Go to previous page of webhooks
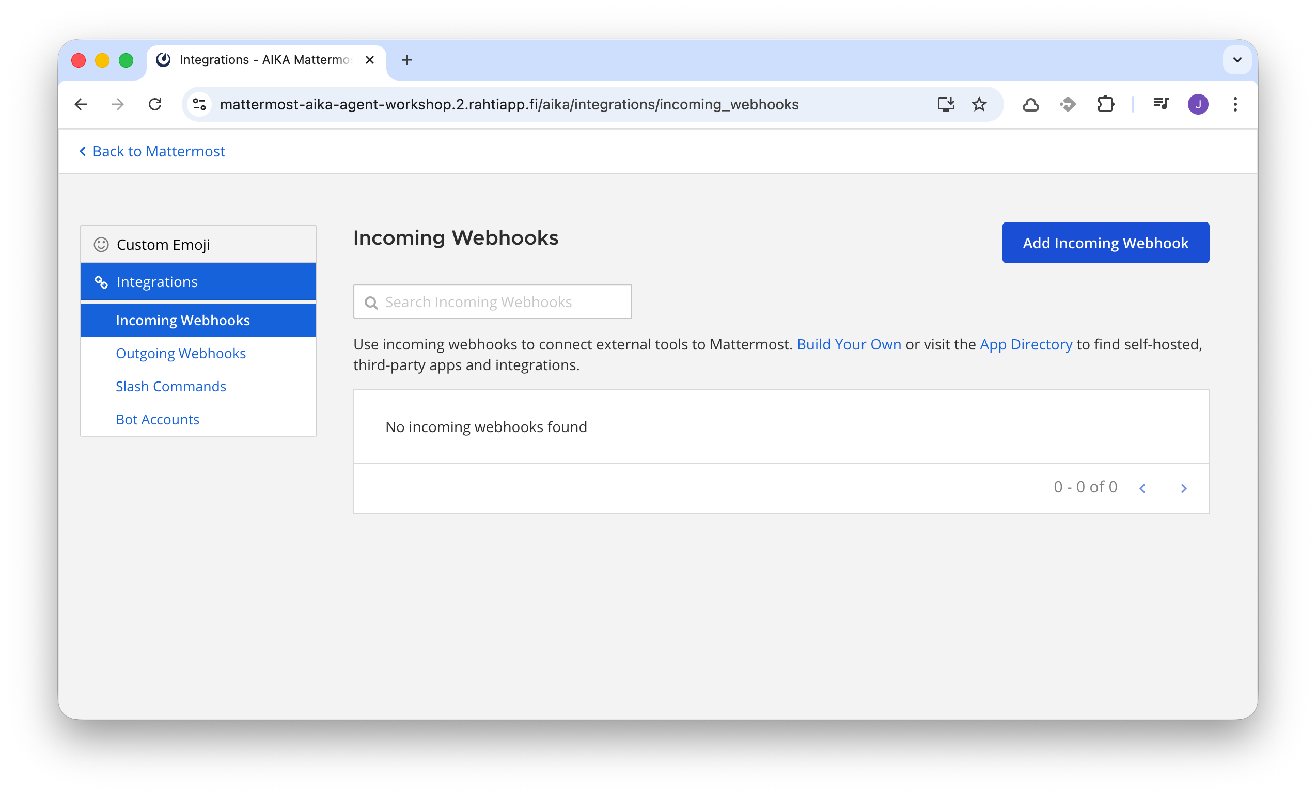This screenshot has height=796, width=1316. coord(1142,488)
